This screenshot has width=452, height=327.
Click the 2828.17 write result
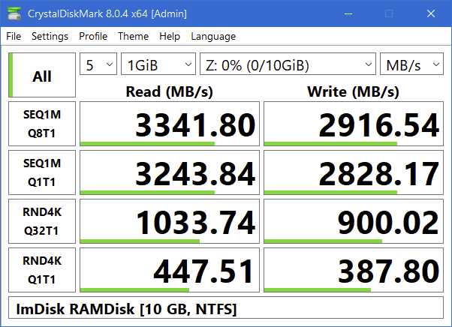tap(354, 172)
